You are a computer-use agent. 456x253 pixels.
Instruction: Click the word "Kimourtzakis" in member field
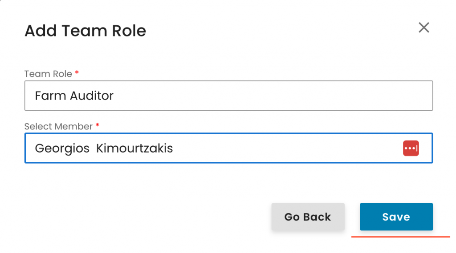coord(134,148)
